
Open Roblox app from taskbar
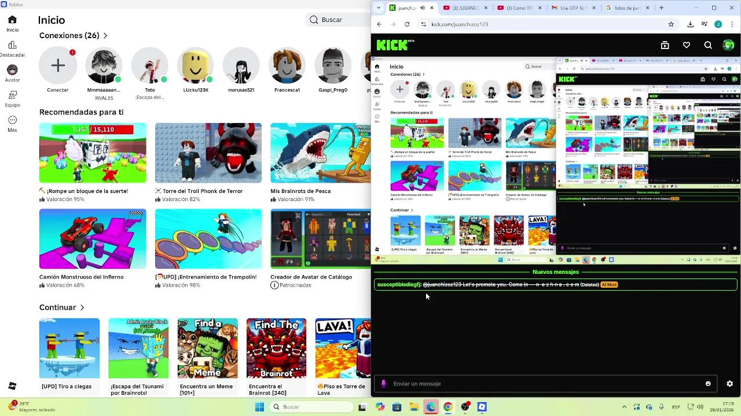pyautogui.click(x=482, y=407)
